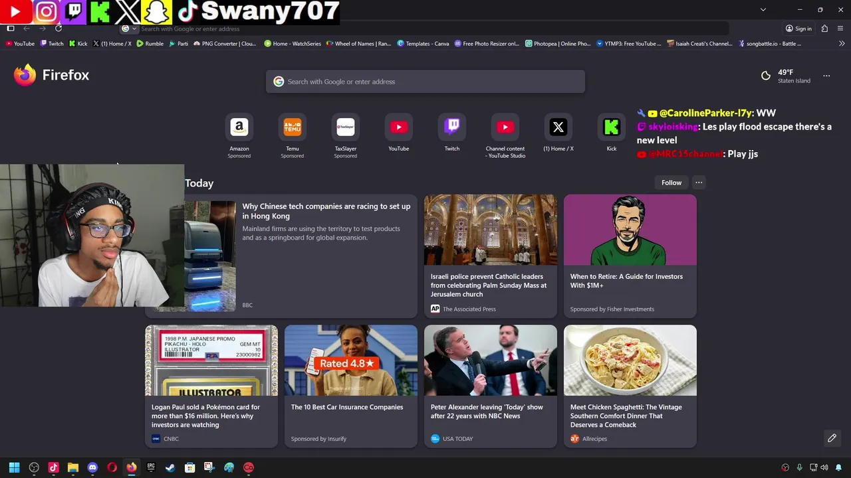Open Microsoft Store from the taskbar
Screen dimensions: 851x478
189,467
